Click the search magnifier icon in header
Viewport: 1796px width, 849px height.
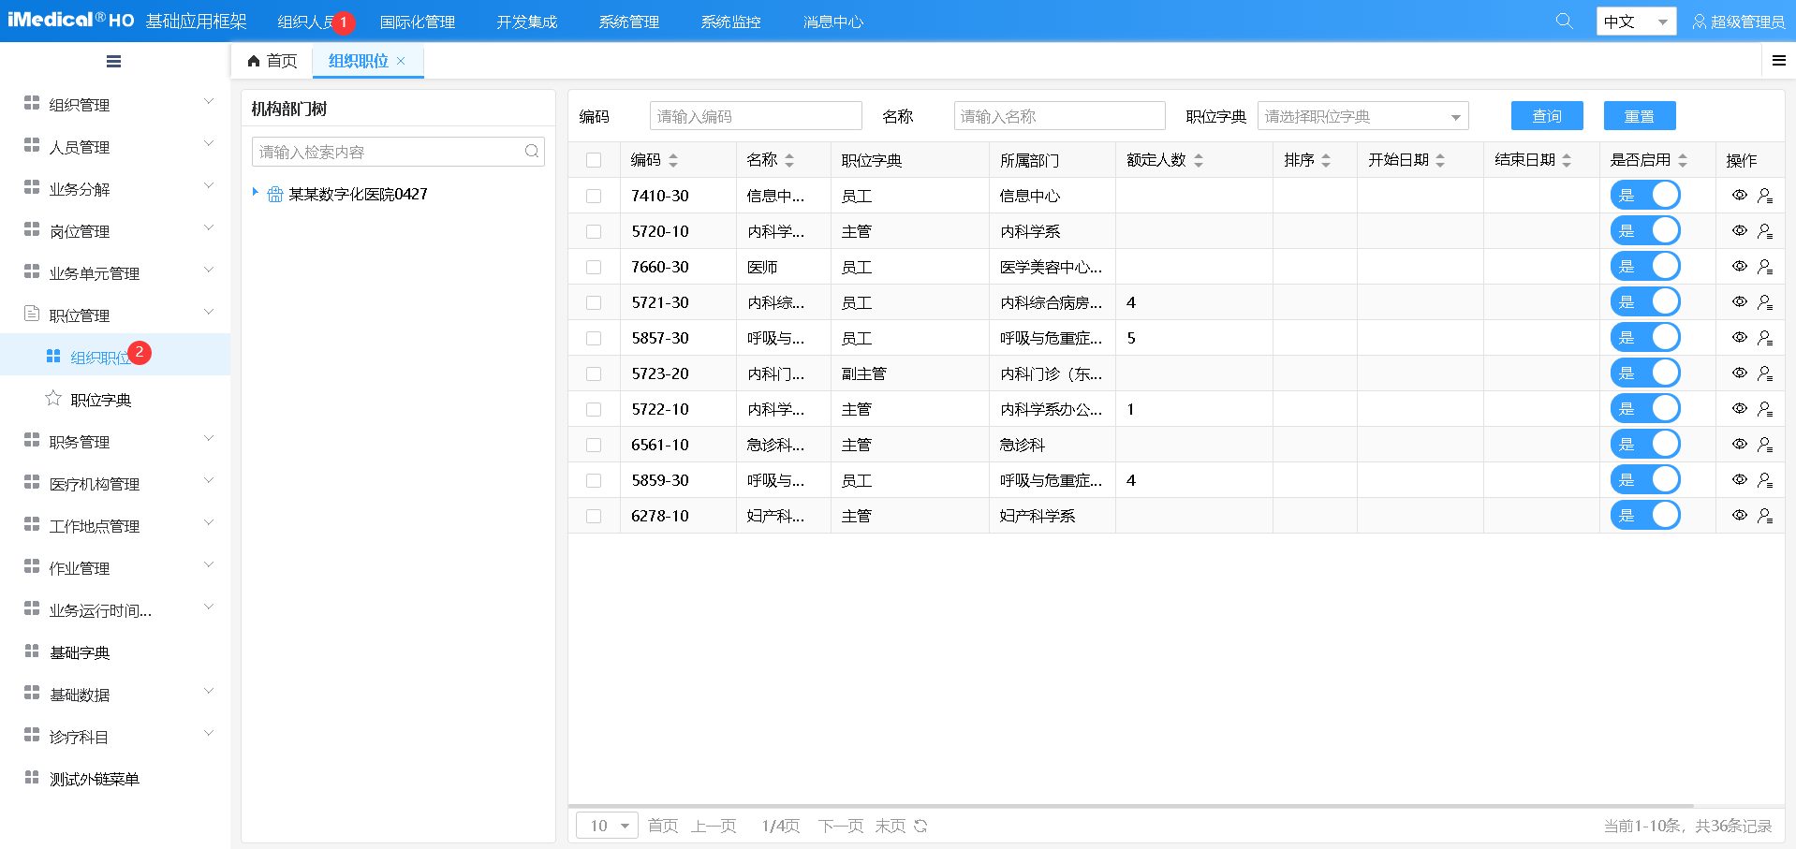pos(1563,21)
